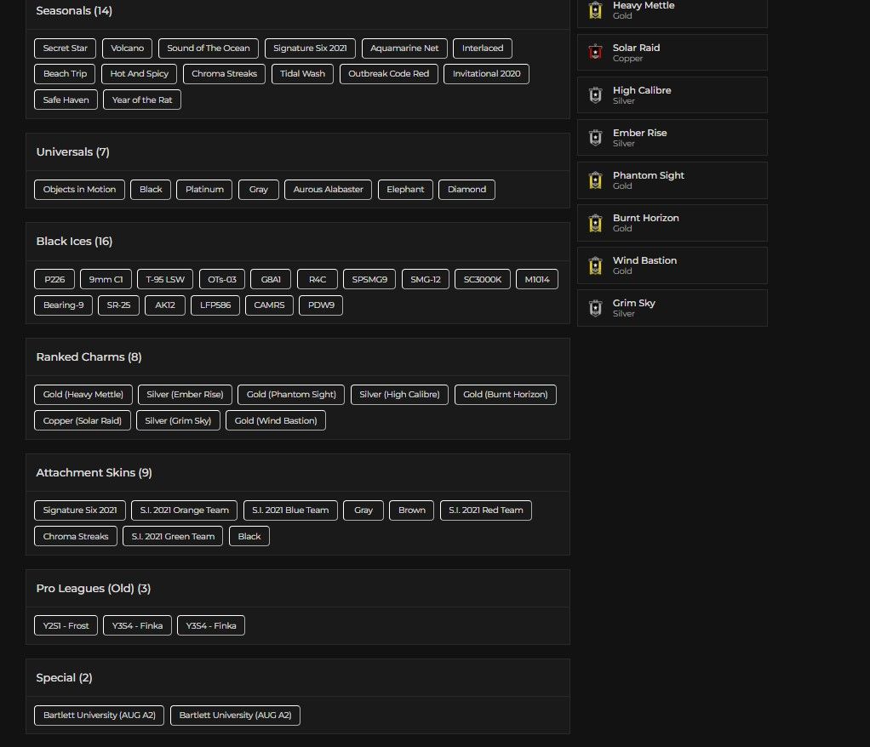Click S.I. 2021 Green Team tag
The height and width of the screenshot is (747, 870).
pos(173,537)
